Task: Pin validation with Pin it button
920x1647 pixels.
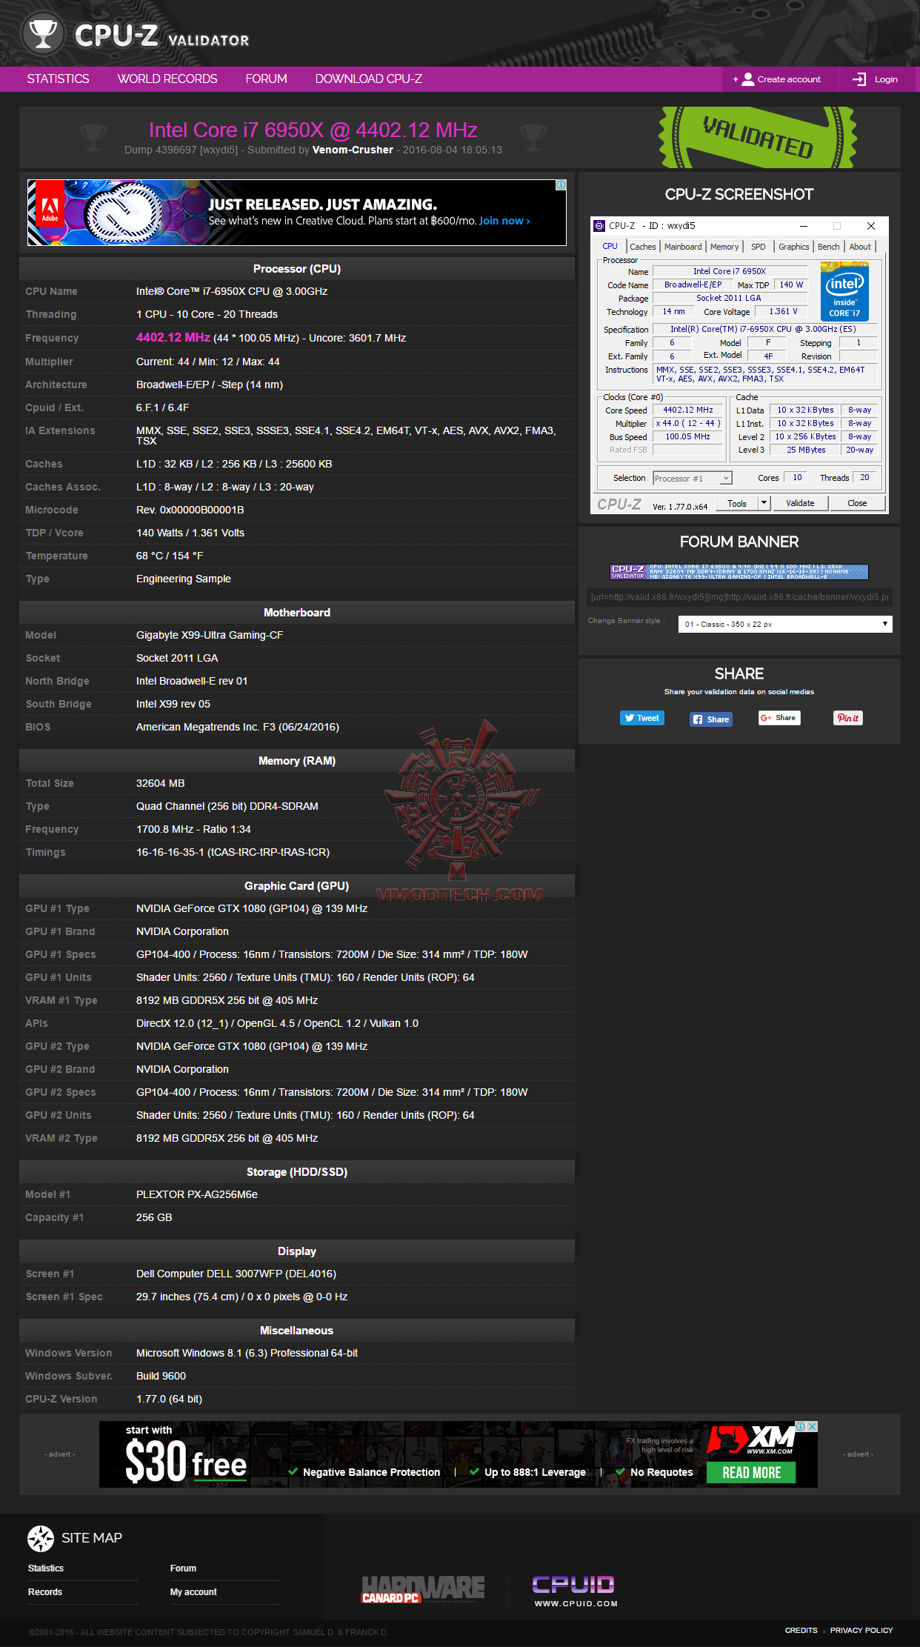Action: point(848,718)
